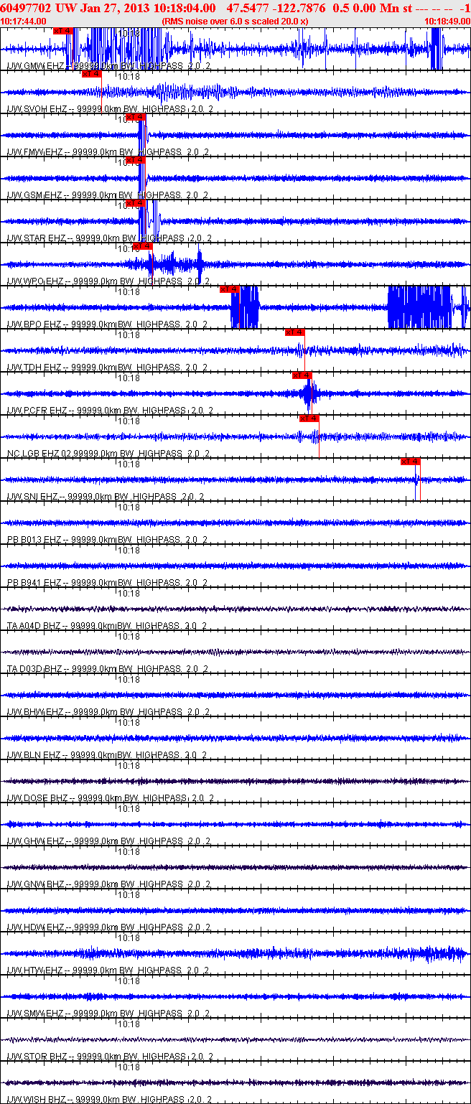The image size is (471, 1104).
Task: Select the TA.A04D BHZ station label
Action: [x=107, y=625]
